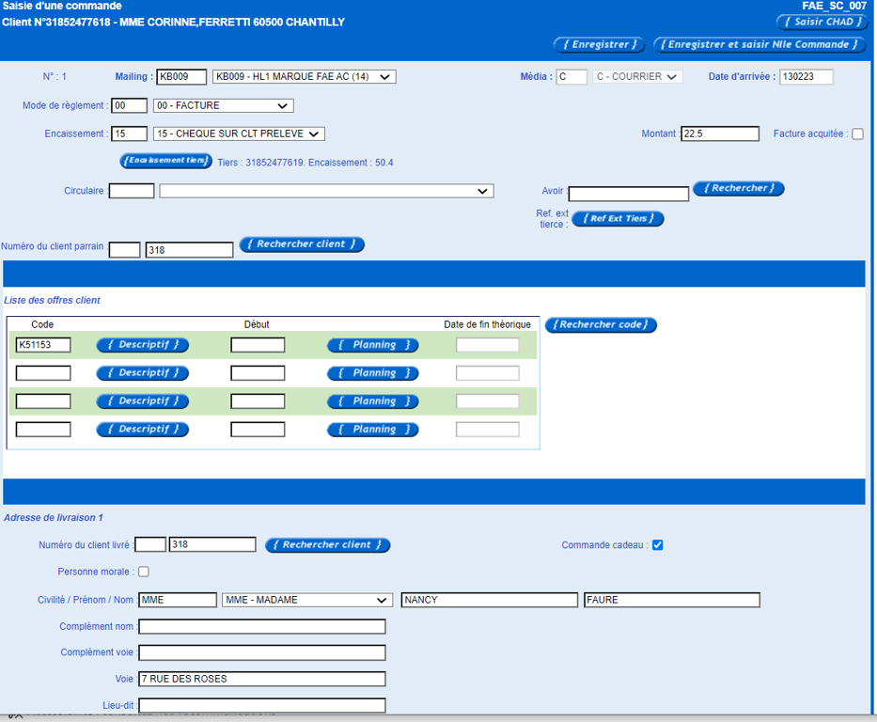Click the Circulaire code field
Viewport: 877px width, 722px height.
click(132, 191)
